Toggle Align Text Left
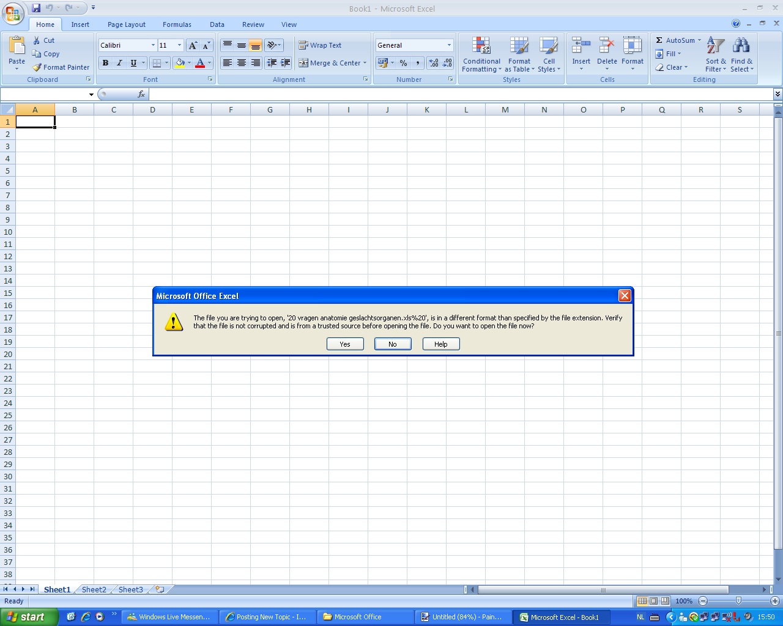 pyautogui.click(x=228, y=63)
